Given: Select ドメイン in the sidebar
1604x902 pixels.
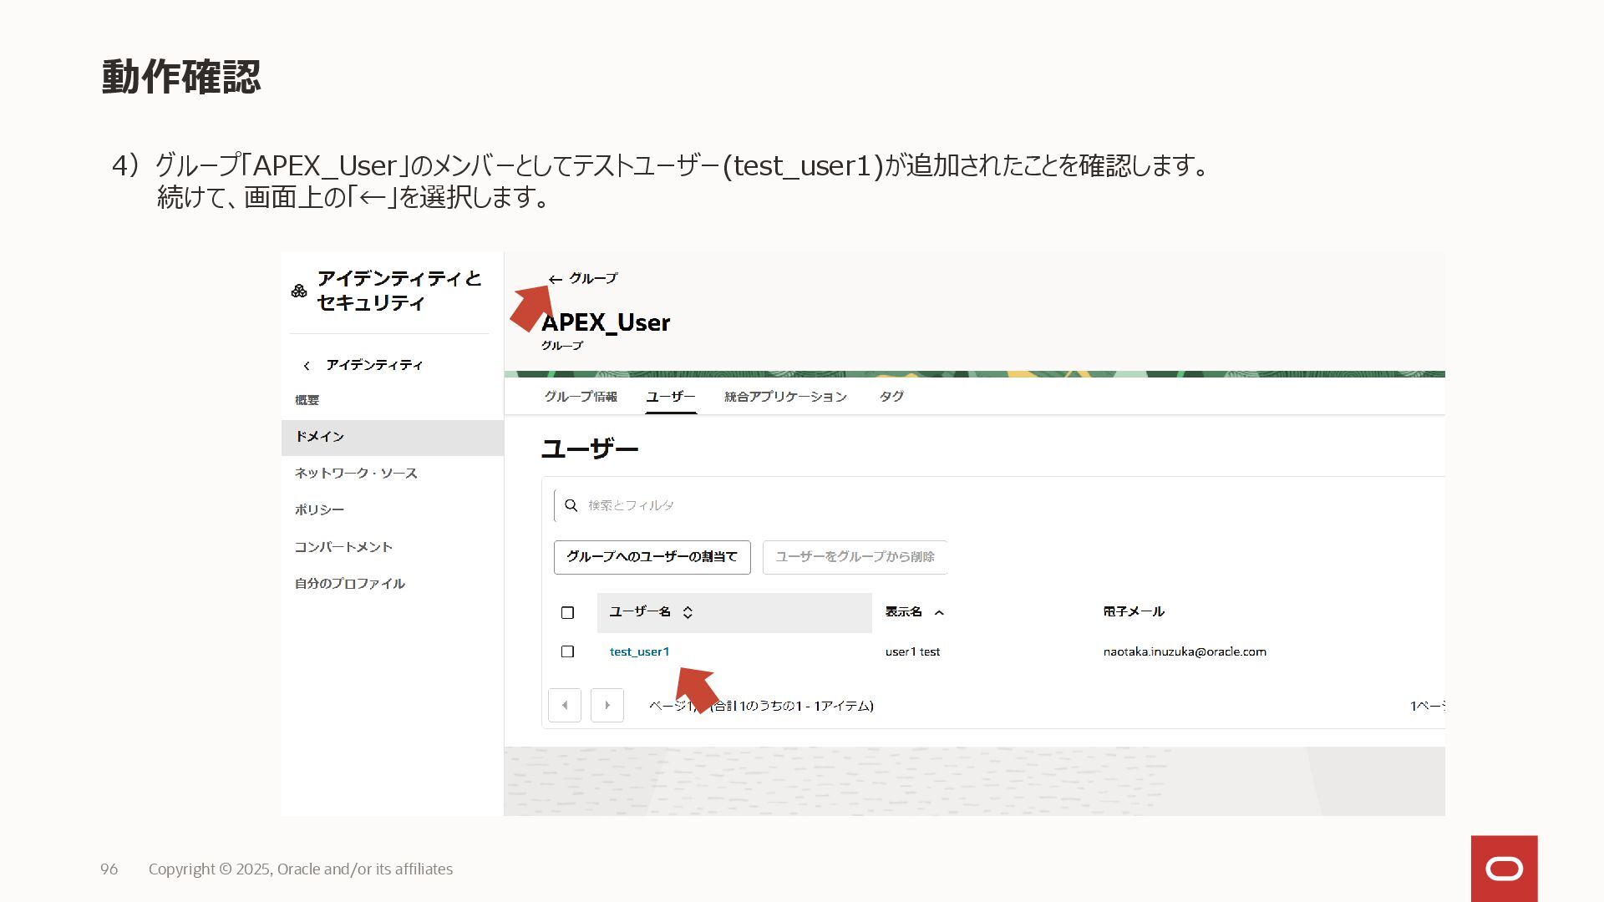Looking at the screenshot, I should click(x=393, y=438).
